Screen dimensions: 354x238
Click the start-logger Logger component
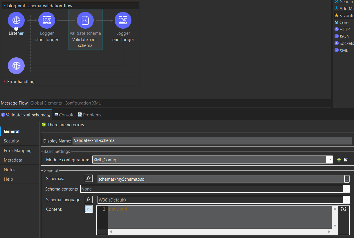(46, 20)
